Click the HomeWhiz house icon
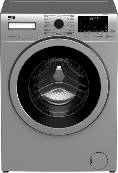 (x=107, y=36)
